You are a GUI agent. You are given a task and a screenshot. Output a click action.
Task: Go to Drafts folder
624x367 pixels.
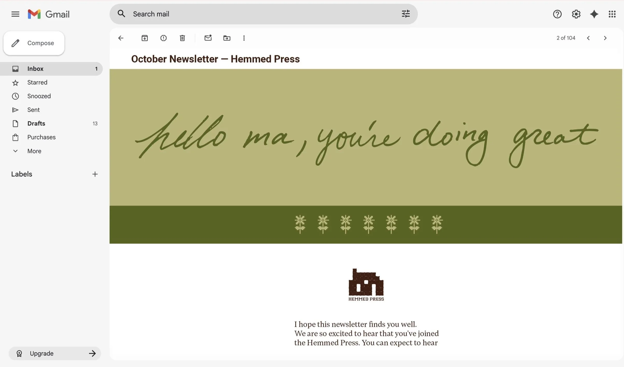click(36, 123)
